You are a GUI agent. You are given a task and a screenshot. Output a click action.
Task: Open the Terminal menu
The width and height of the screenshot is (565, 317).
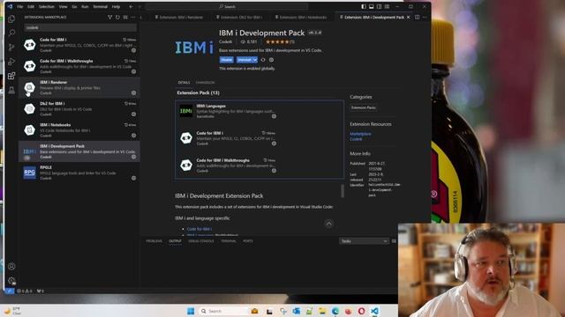point(100,6)
